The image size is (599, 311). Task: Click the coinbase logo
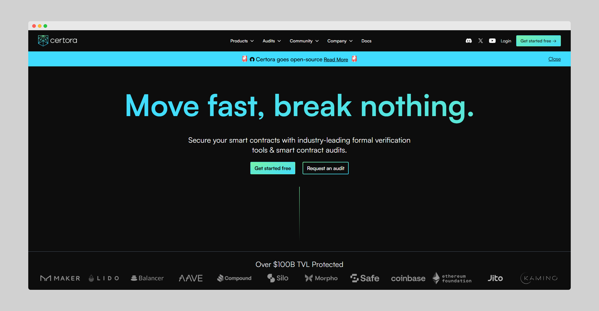point(408,279)
